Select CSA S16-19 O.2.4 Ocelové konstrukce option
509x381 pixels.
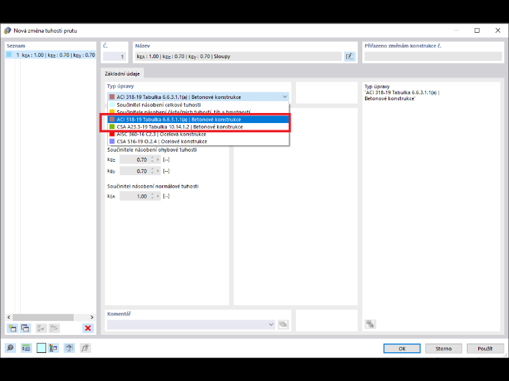pyautogui.click(x=198, y=141)
